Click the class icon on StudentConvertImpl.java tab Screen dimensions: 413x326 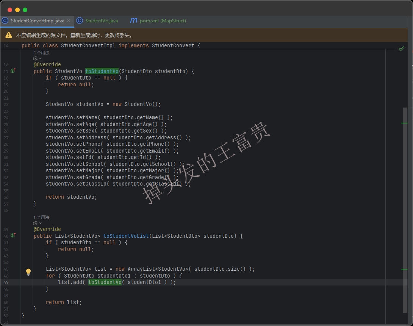click(x=5, y=20)
